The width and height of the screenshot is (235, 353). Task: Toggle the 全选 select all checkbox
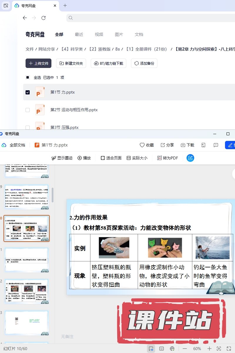coord(28,77)
